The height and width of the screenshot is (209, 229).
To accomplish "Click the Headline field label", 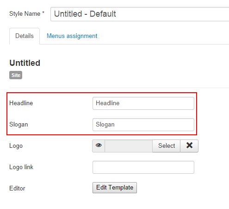I will 21,103.
